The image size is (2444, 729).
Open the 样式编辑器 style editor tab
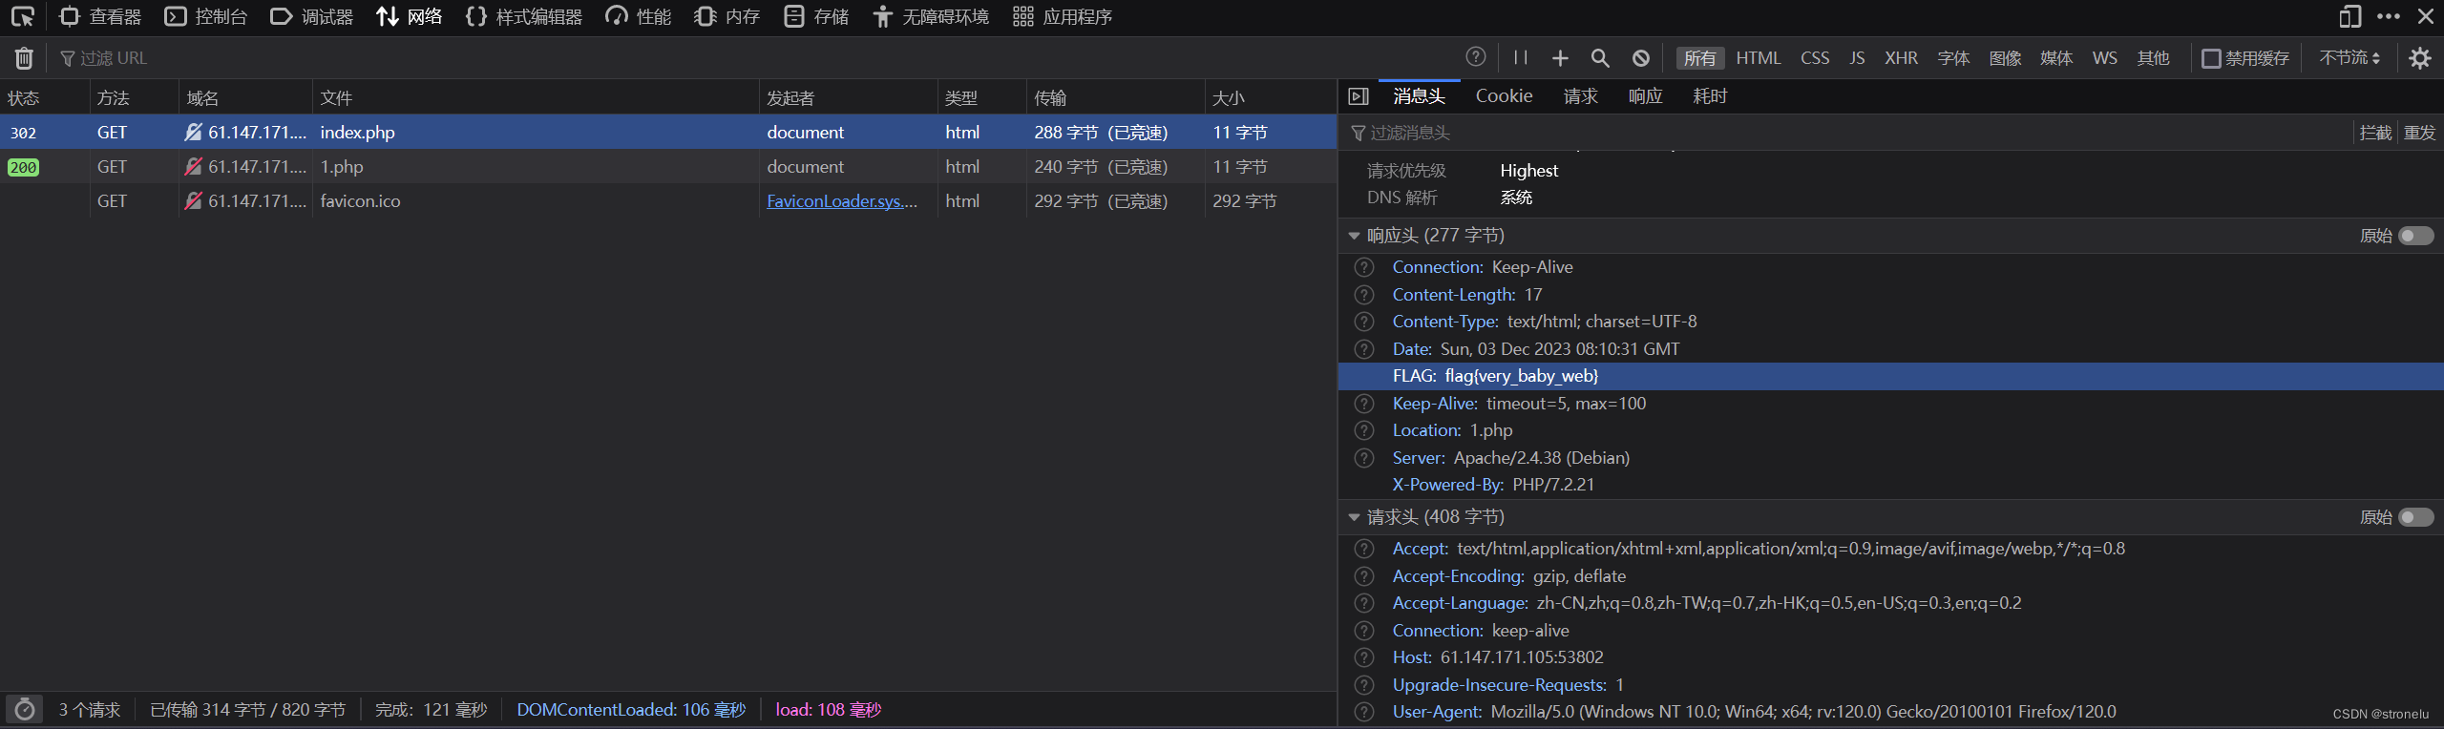pyautogui.click(x=524, y=17)
